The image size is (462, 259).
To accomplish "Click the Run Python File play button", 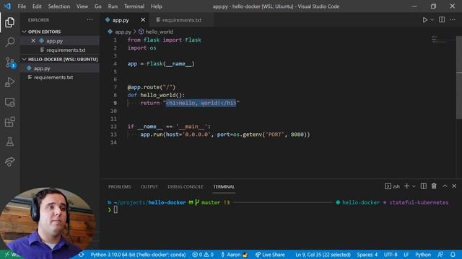I will point(425,19).
